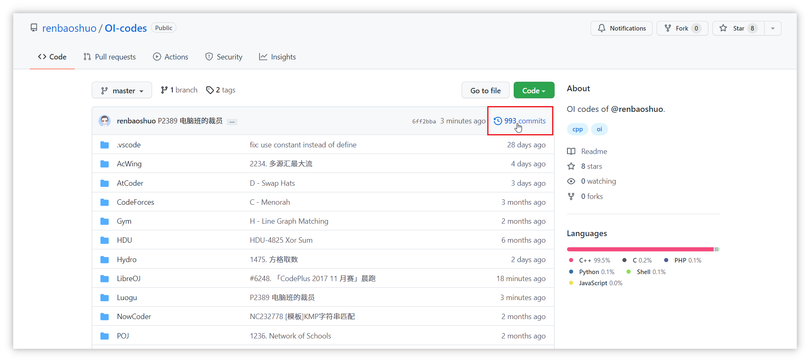810x362 pixels.
Task: Click the CodeForces folder icon
Action: click(x=105, y=202)
